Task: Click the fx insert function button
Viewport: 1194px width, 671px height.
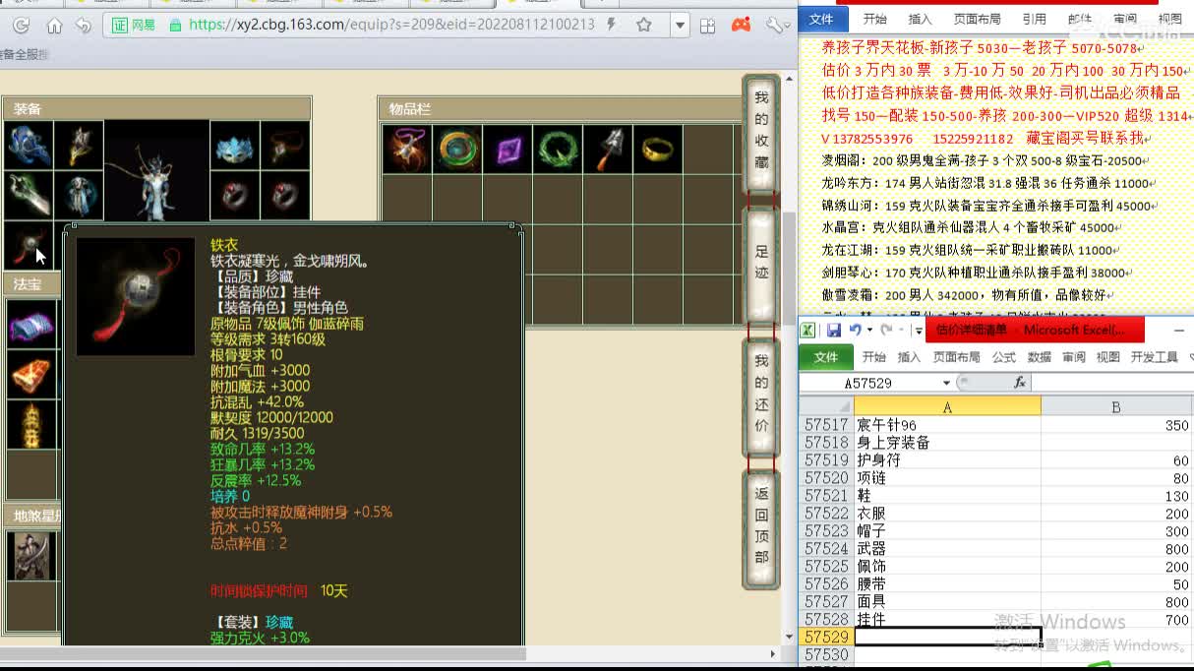Action: 1020,383
